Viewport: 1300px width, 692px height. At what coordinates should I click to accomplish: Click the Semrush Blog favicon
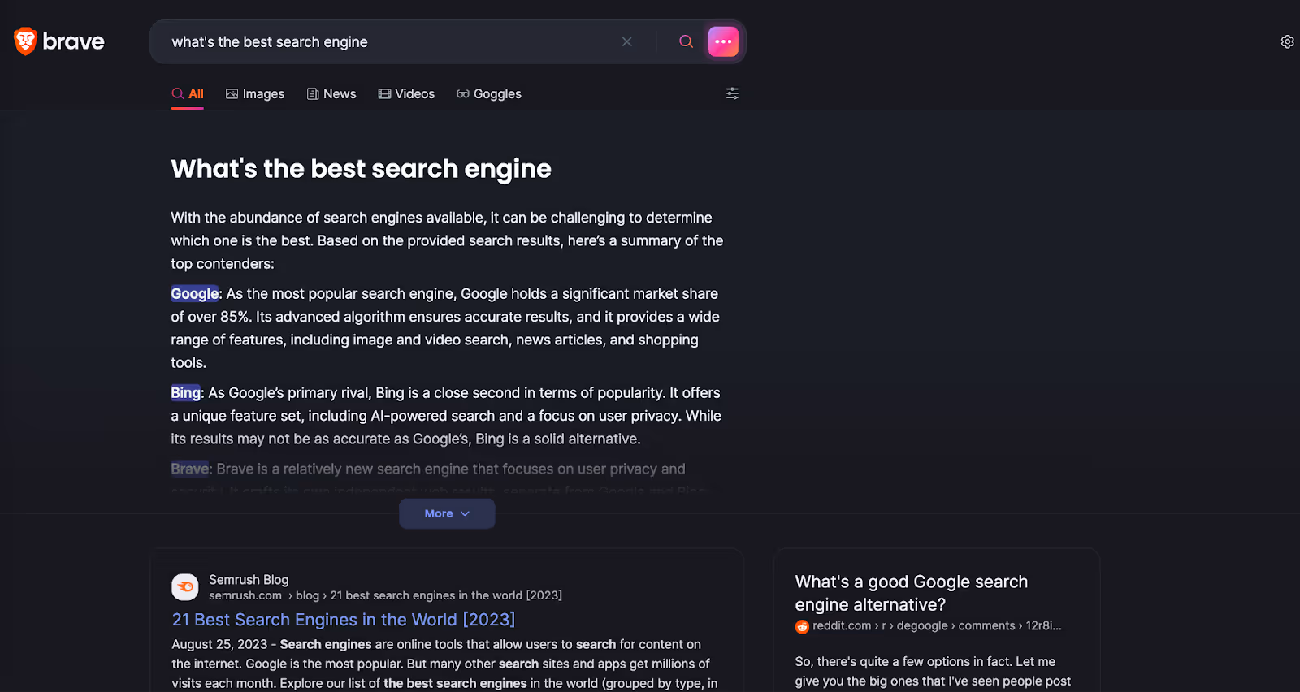(185, 586)
